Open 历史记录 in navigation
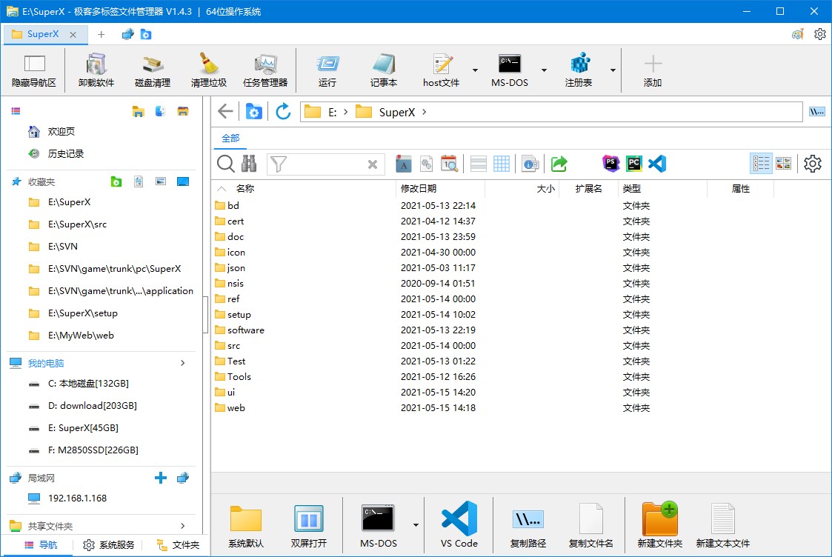Viewport: 832px width, 557px height. click(x=66, y=154)
